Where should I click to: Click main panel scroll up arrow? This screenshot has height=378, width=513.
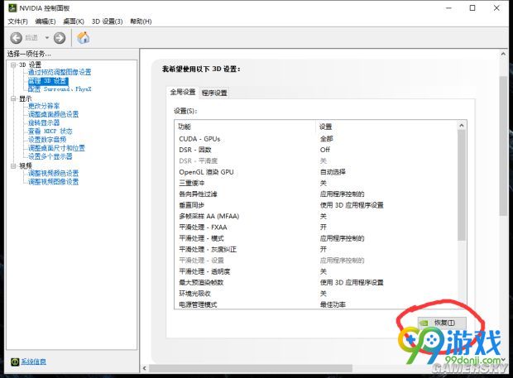coord(503,54)
